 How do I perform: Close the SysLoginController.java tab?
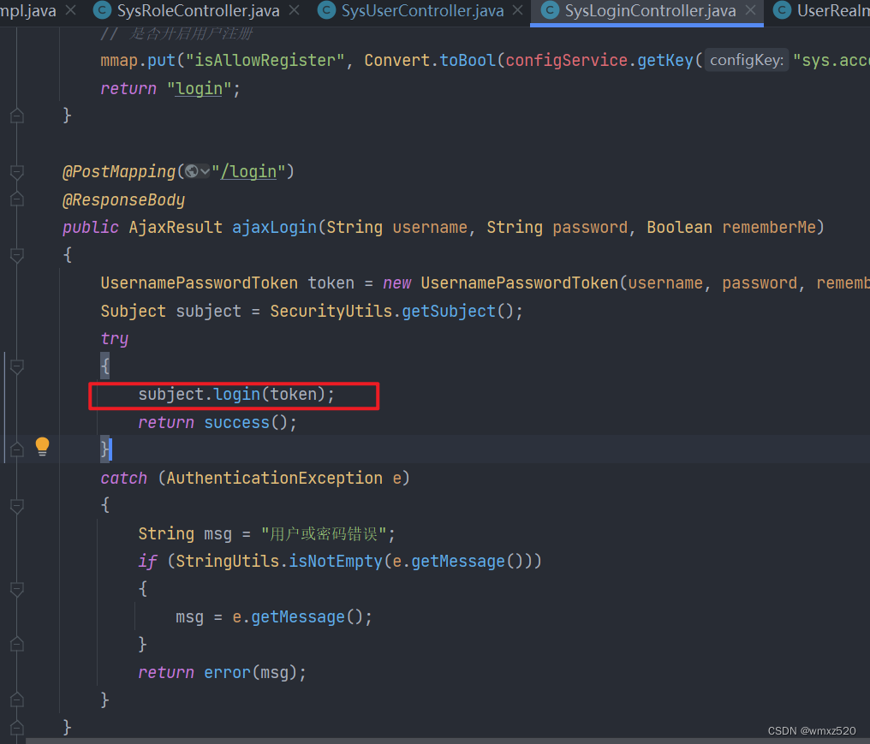[x=751, y=10]
